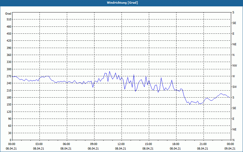Click the 06:00 time label
The height and width of the screenshot is (152, 243).
(67, 144)
